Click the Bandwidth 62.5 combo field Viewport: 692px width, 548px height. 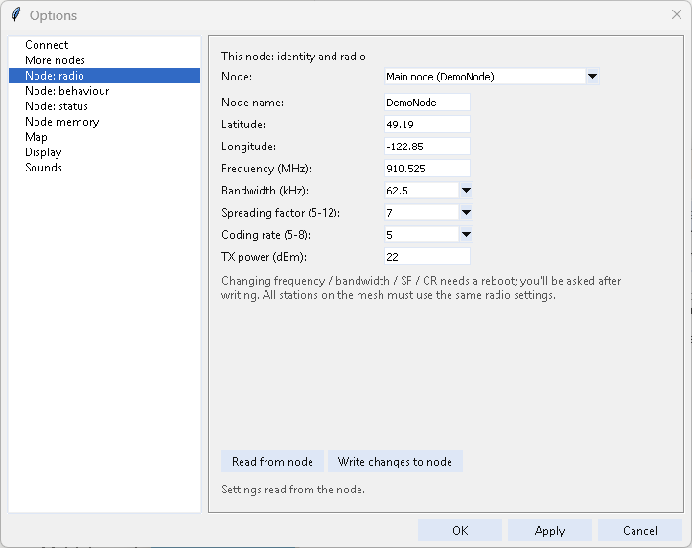422,191
